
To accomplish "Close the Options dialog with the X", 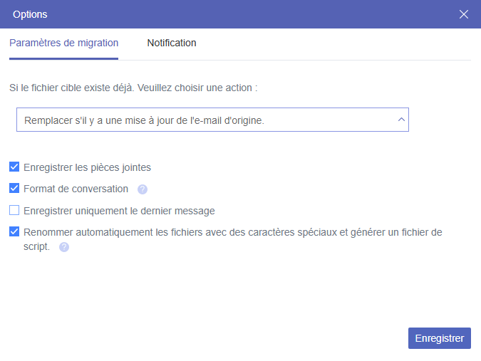I will point(464,14).
